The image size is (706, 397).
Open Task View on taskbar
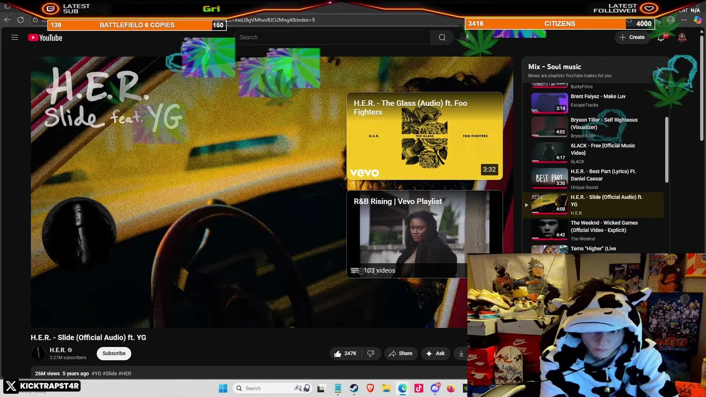click(321, 388)
